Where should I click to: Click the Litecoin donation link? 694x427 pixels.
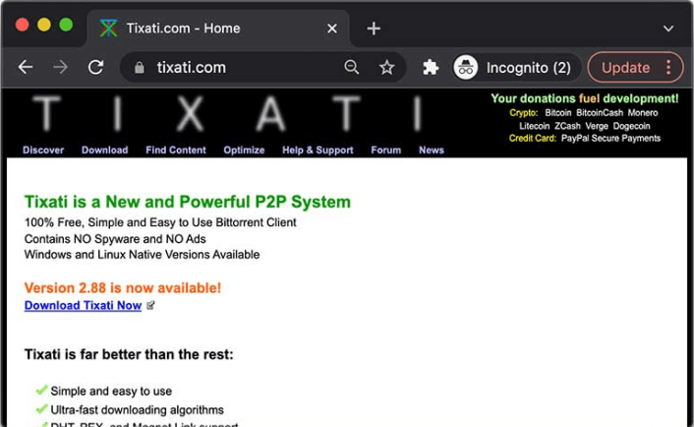pos(534,126)
